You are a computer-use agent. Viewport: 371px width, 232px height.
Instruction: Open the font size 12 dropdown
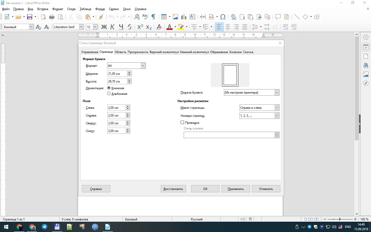(95, 27)
